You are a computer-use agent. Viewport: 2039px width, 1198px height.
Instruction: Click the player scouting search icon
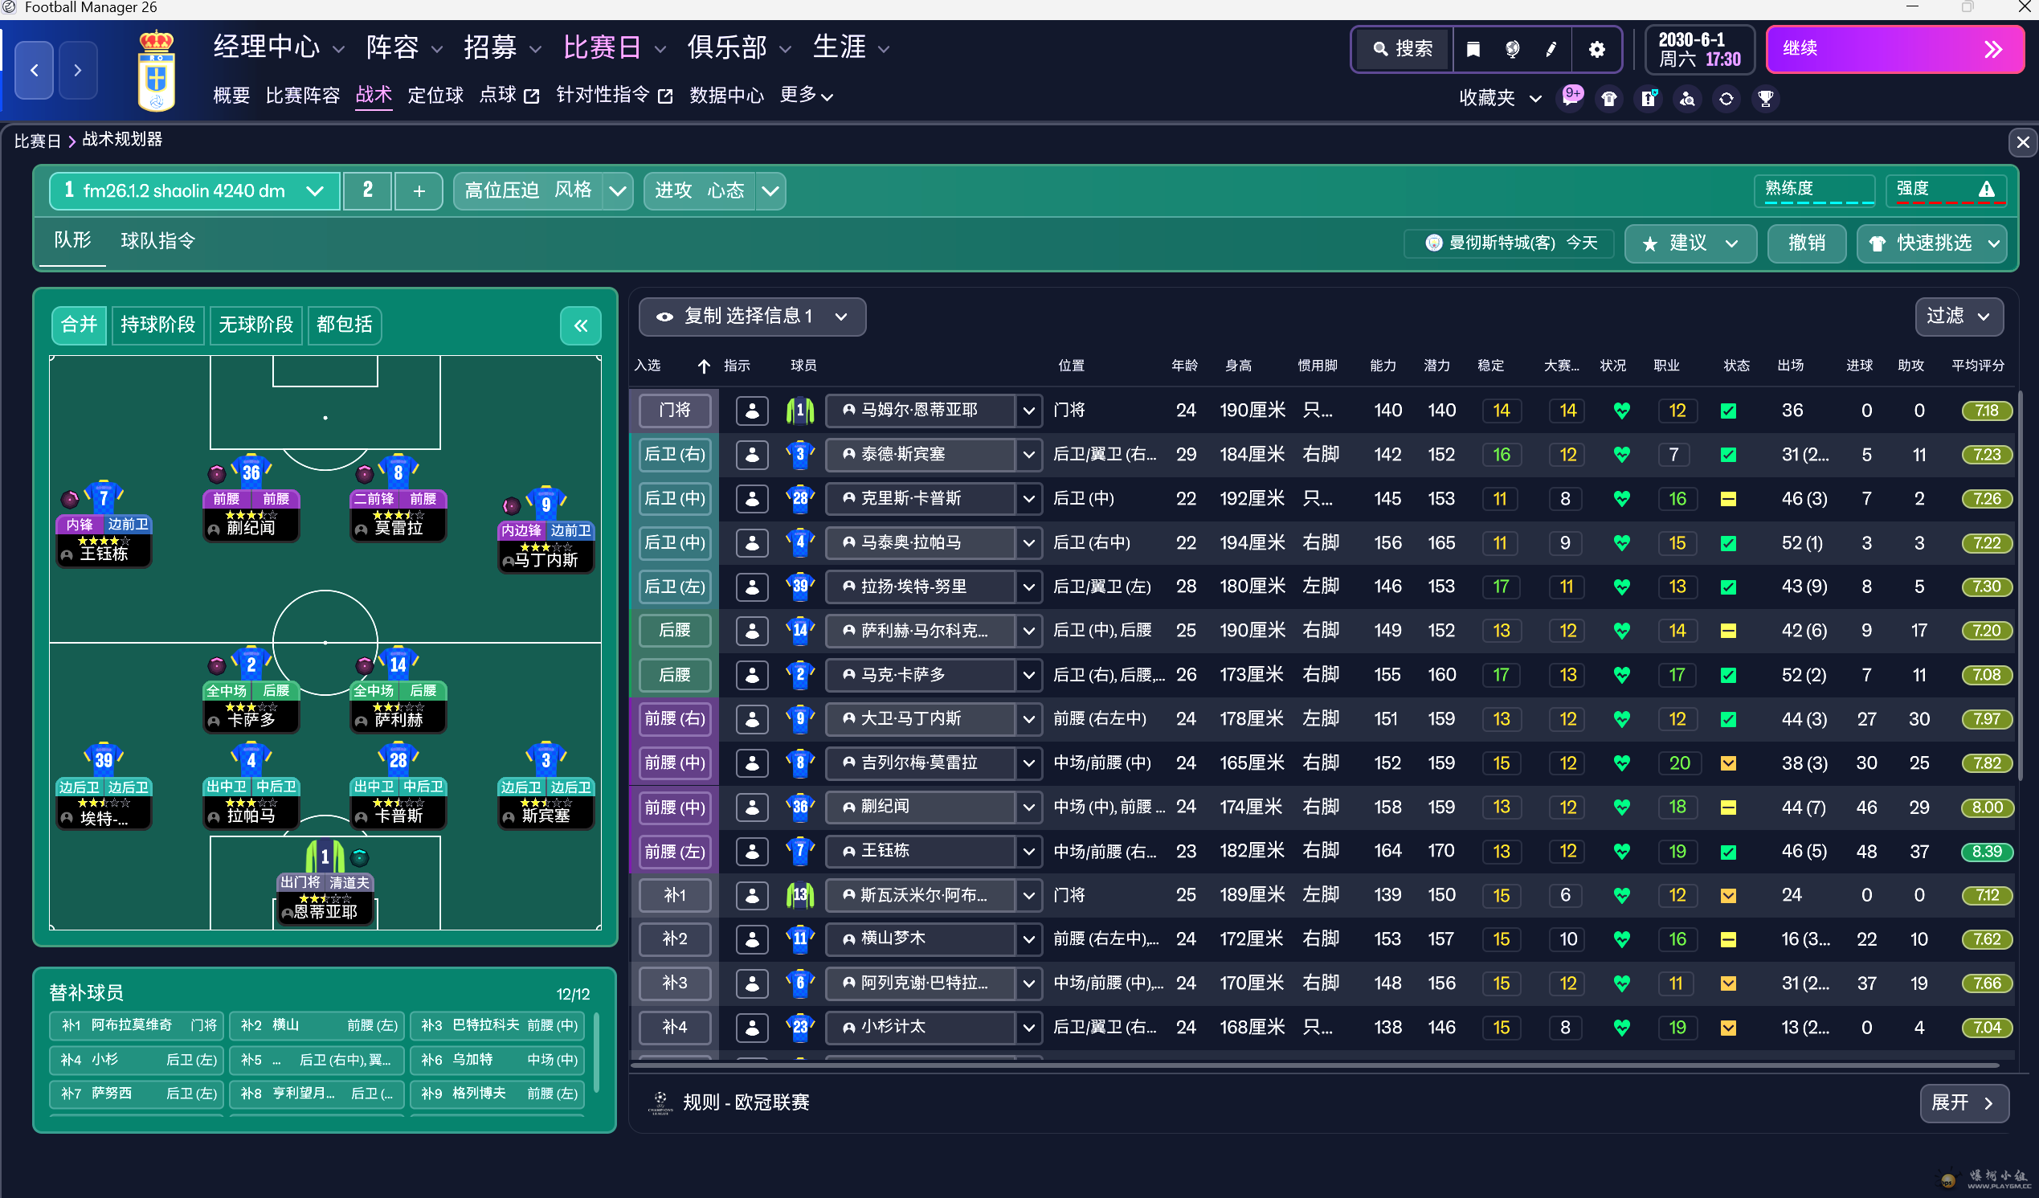pos(1687,98)
